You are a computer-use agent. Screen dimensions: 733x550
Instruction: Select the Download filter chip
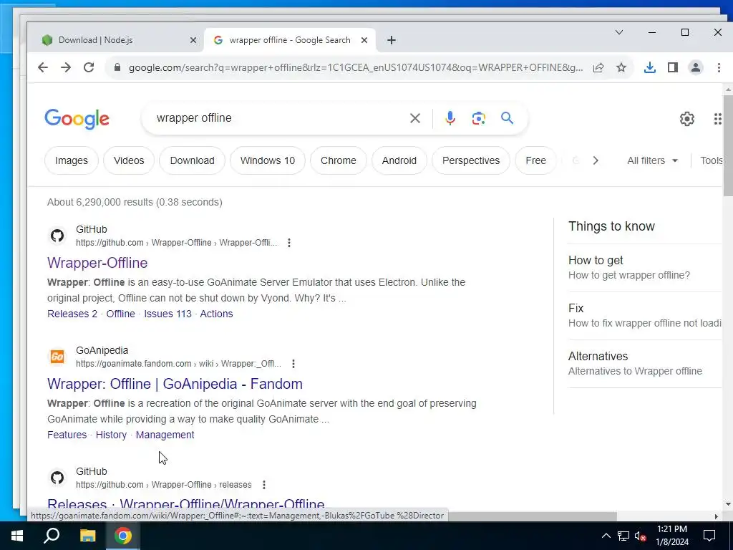(x=192, y=160)
